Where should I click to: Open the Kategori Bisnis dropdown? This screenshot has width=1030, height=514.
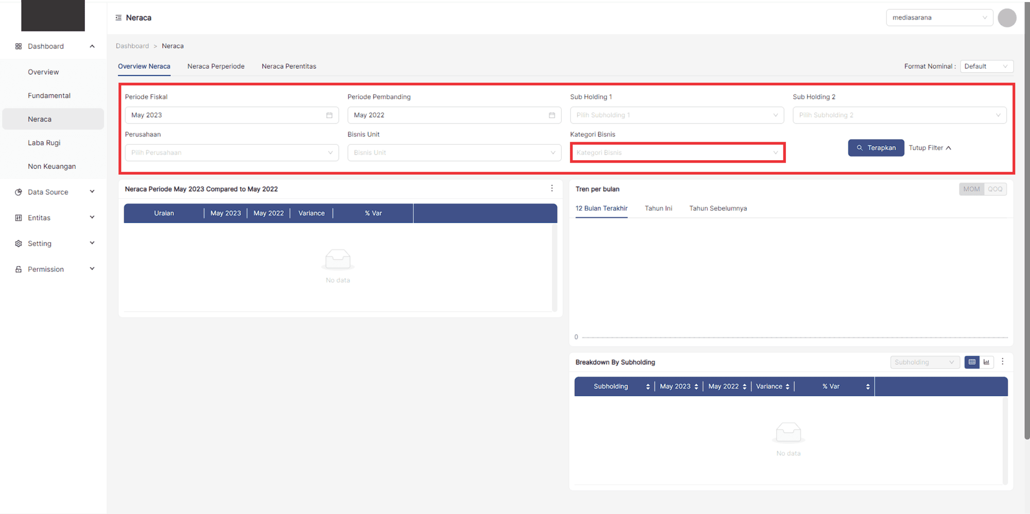[x=677, y=153]
